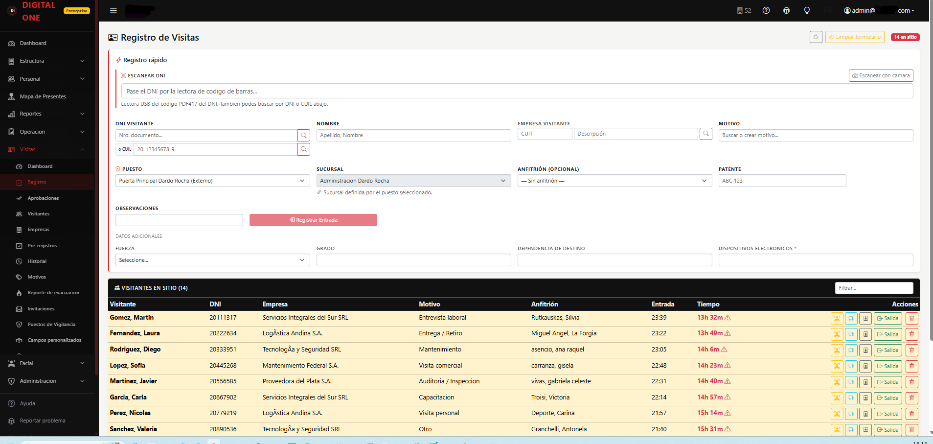The image size is (933, 444).
Task: Click Salida button for Lopez, Sofia
Action: click(888, 366)
